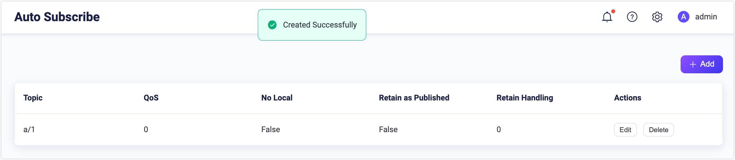Click the Created Successfully notification text
This screenshot has height=160, width=735.
pos(320,25)
